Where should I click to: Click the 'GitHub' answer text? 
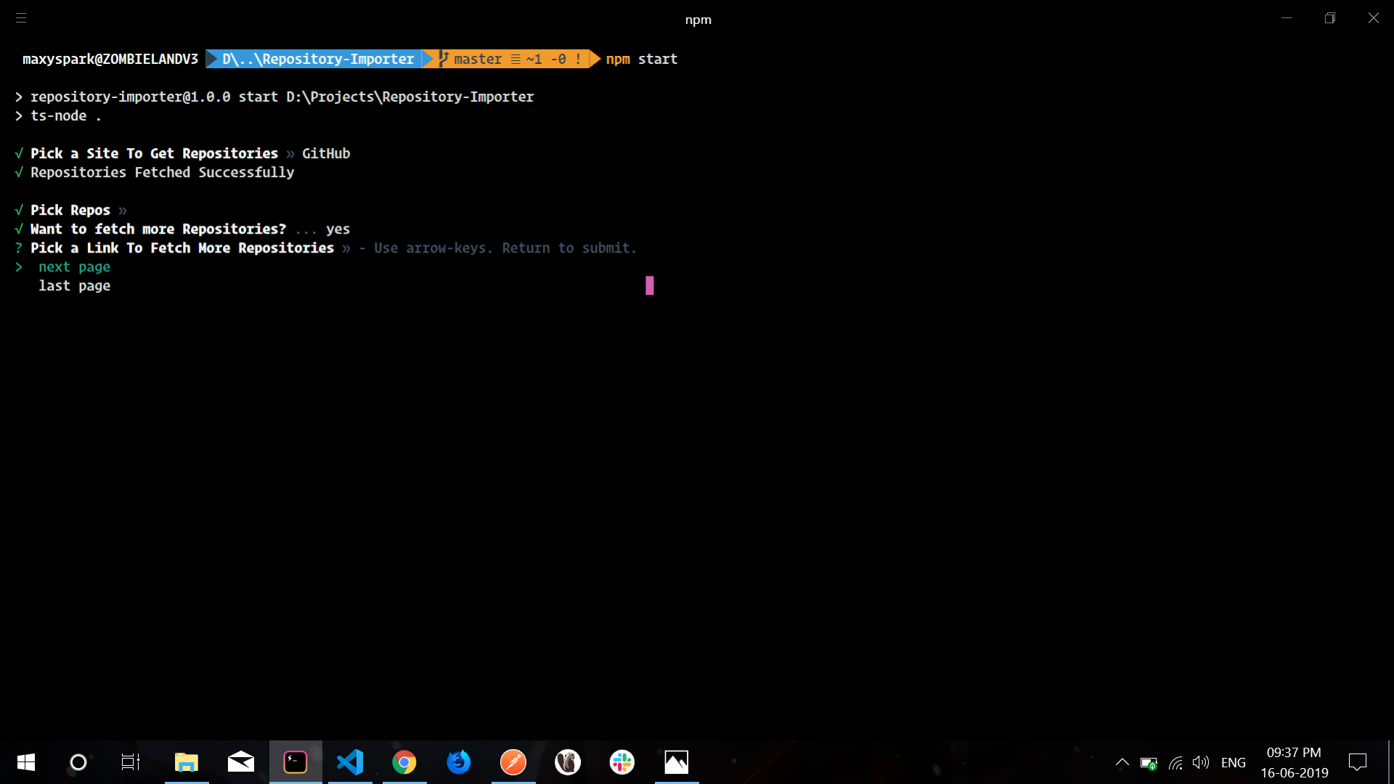(326, 154)
